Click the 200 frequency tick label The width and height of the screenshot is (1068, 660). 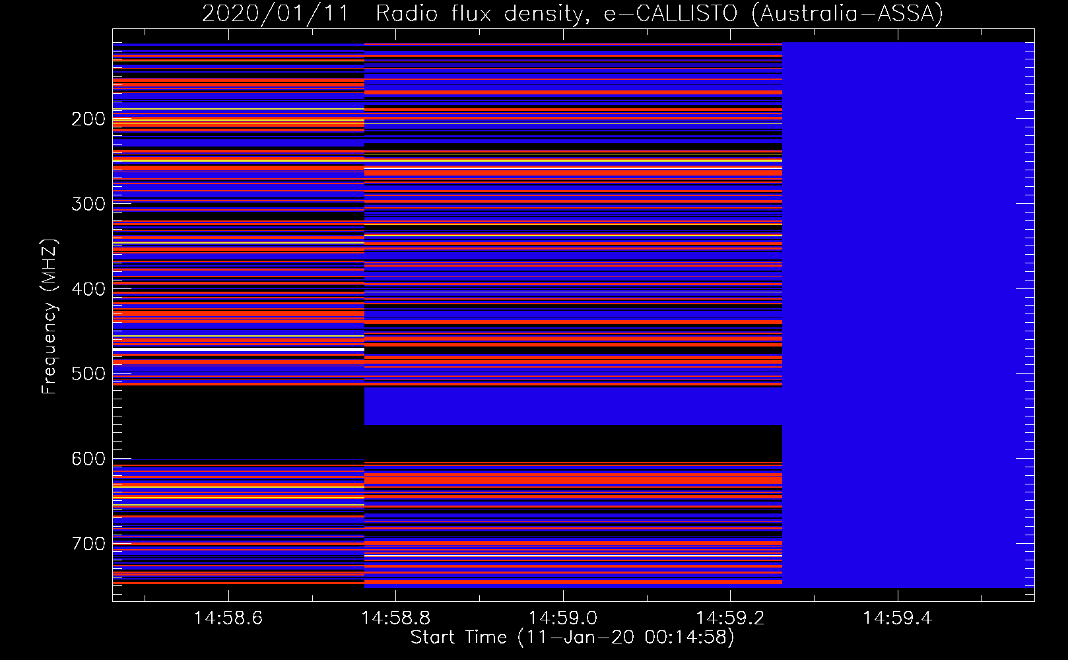(88, 119)
